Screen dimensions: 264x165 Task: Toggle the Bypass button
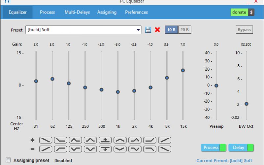point(244,30)
